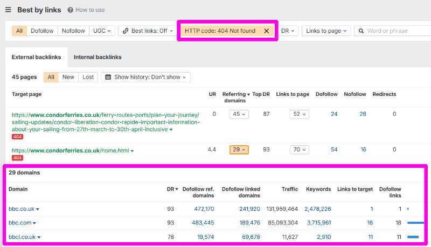
Task: Filter by Dofollow links
Action: pos(42,31)
